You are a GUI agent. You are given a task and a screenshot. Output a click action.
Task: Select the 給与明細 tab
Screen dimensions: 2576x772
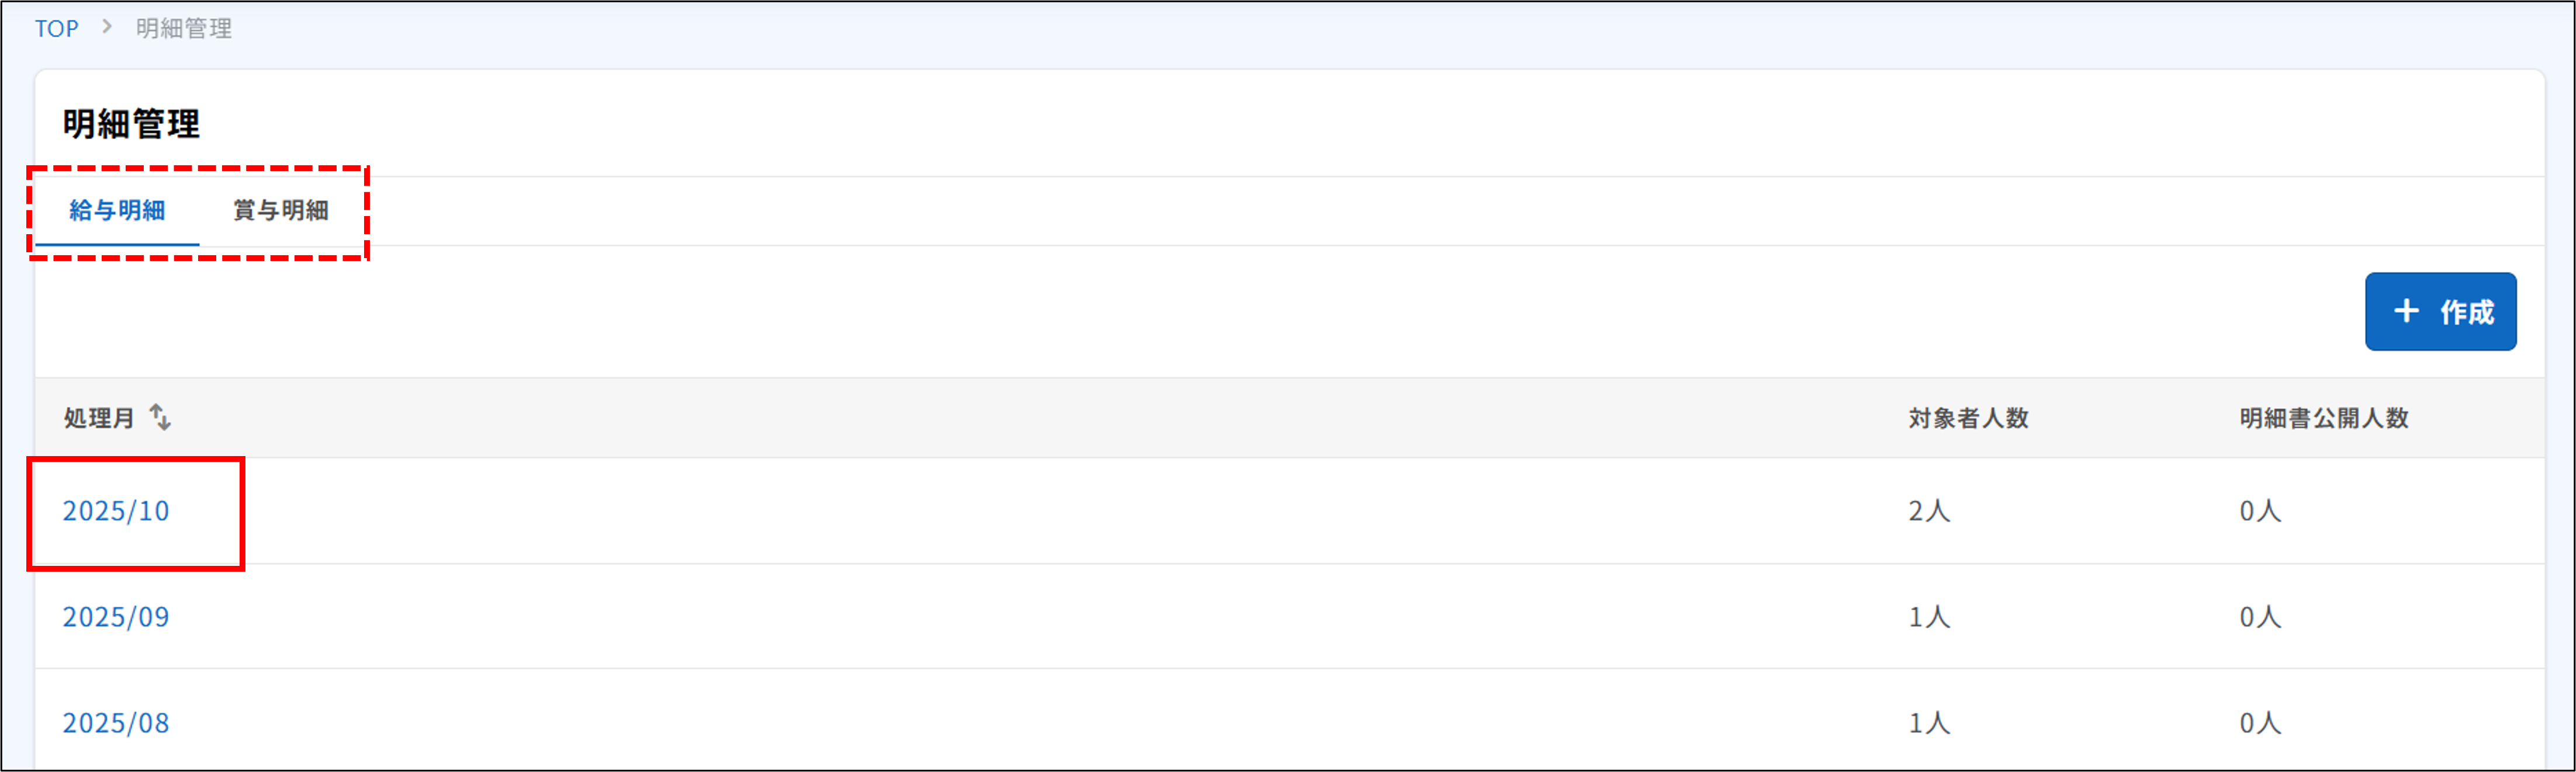click(x=119, y=211)
